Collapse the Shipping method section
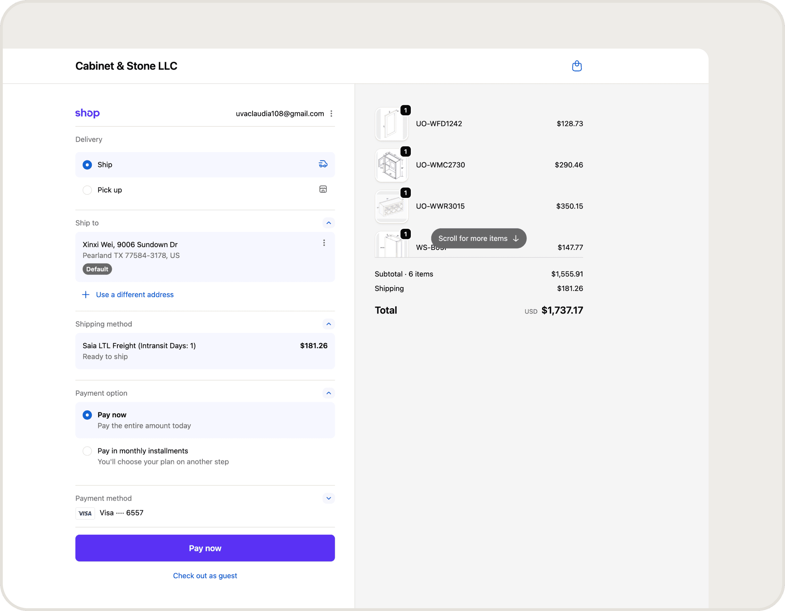The image size is (785, 611). coord(328,324)
